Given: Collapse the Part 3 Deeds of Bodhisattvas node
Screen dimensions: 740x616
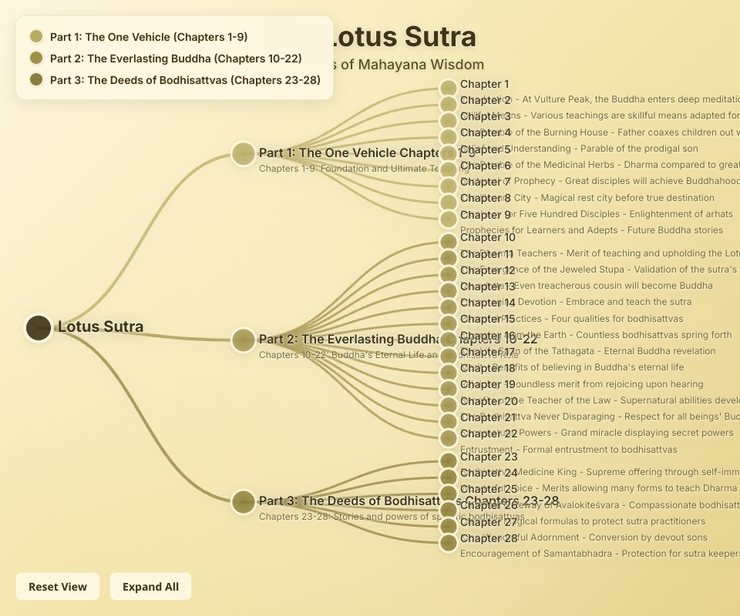Looking at the screenshot, I should 243,502.
